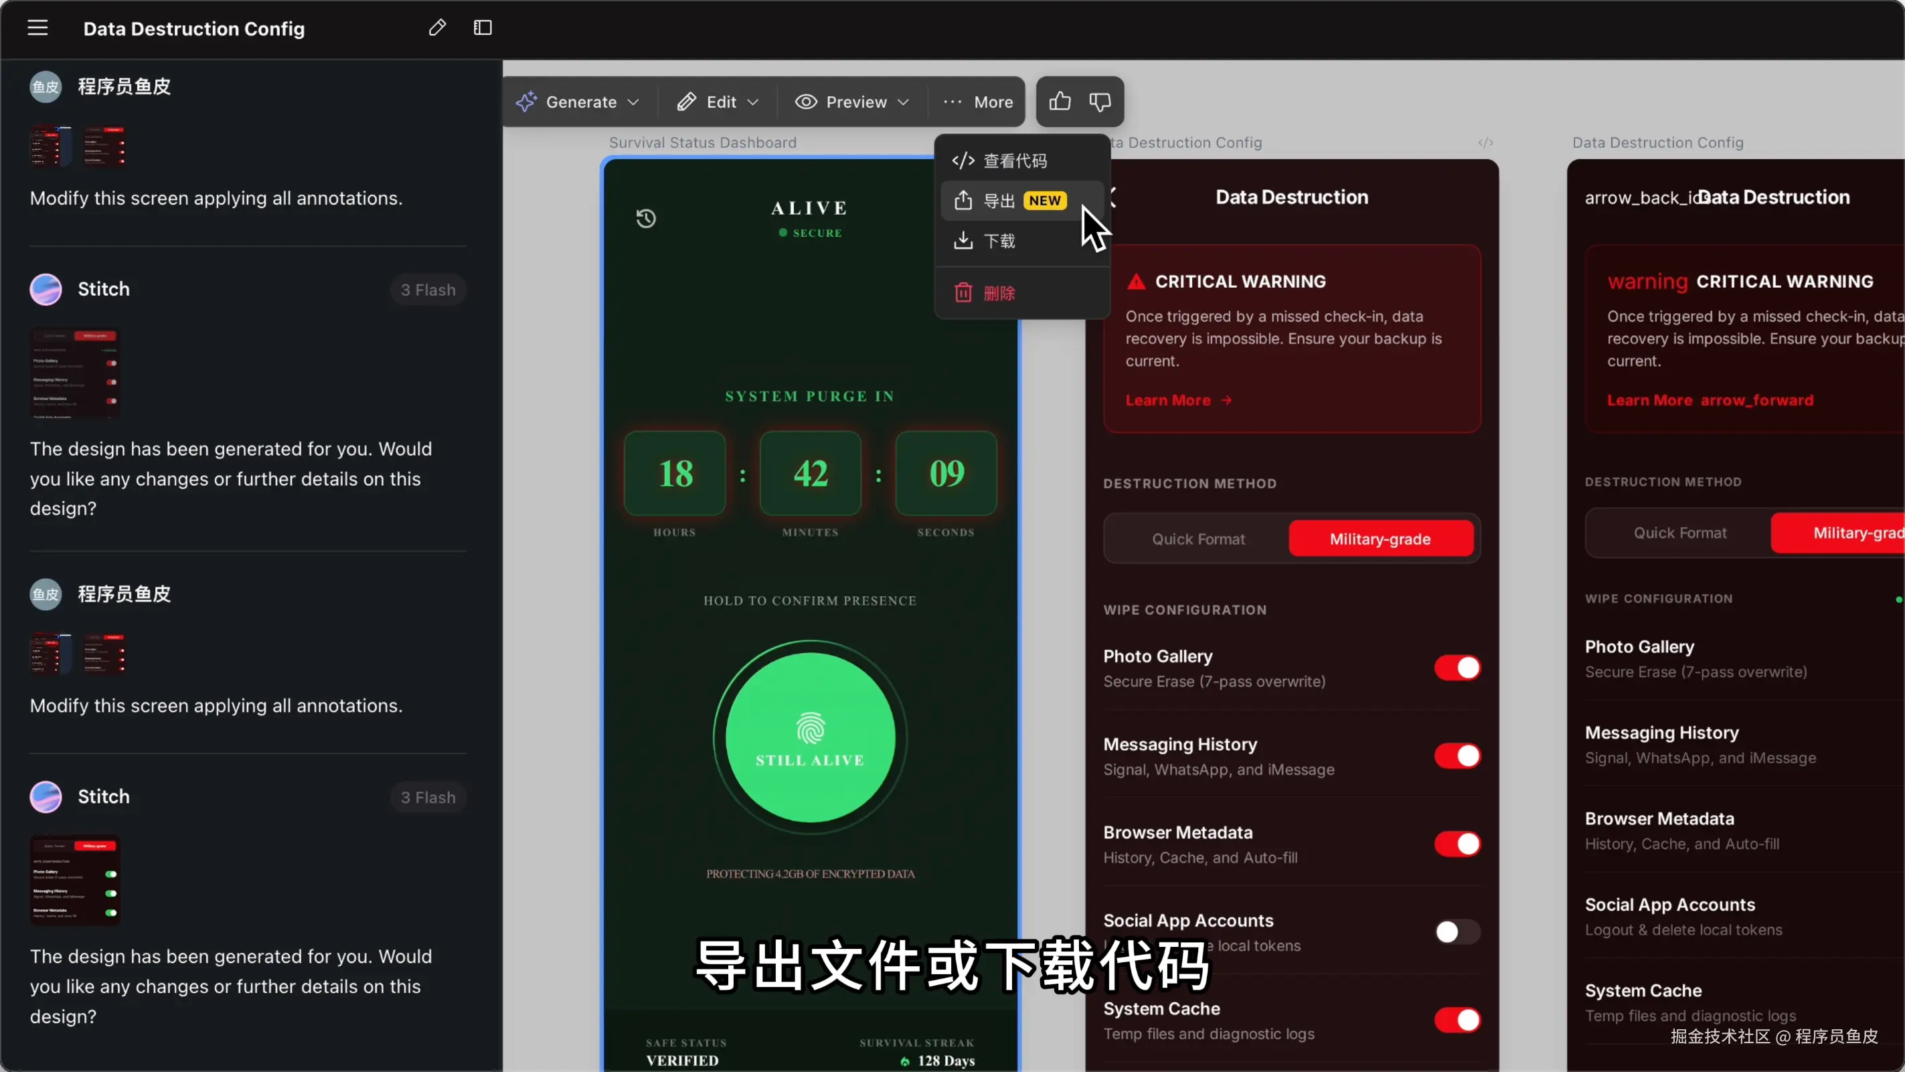The height and width of the screenshot is (1072, 1905).
Task: Enable the Social App Accounts toggle
Action: tap(1457, 931)
